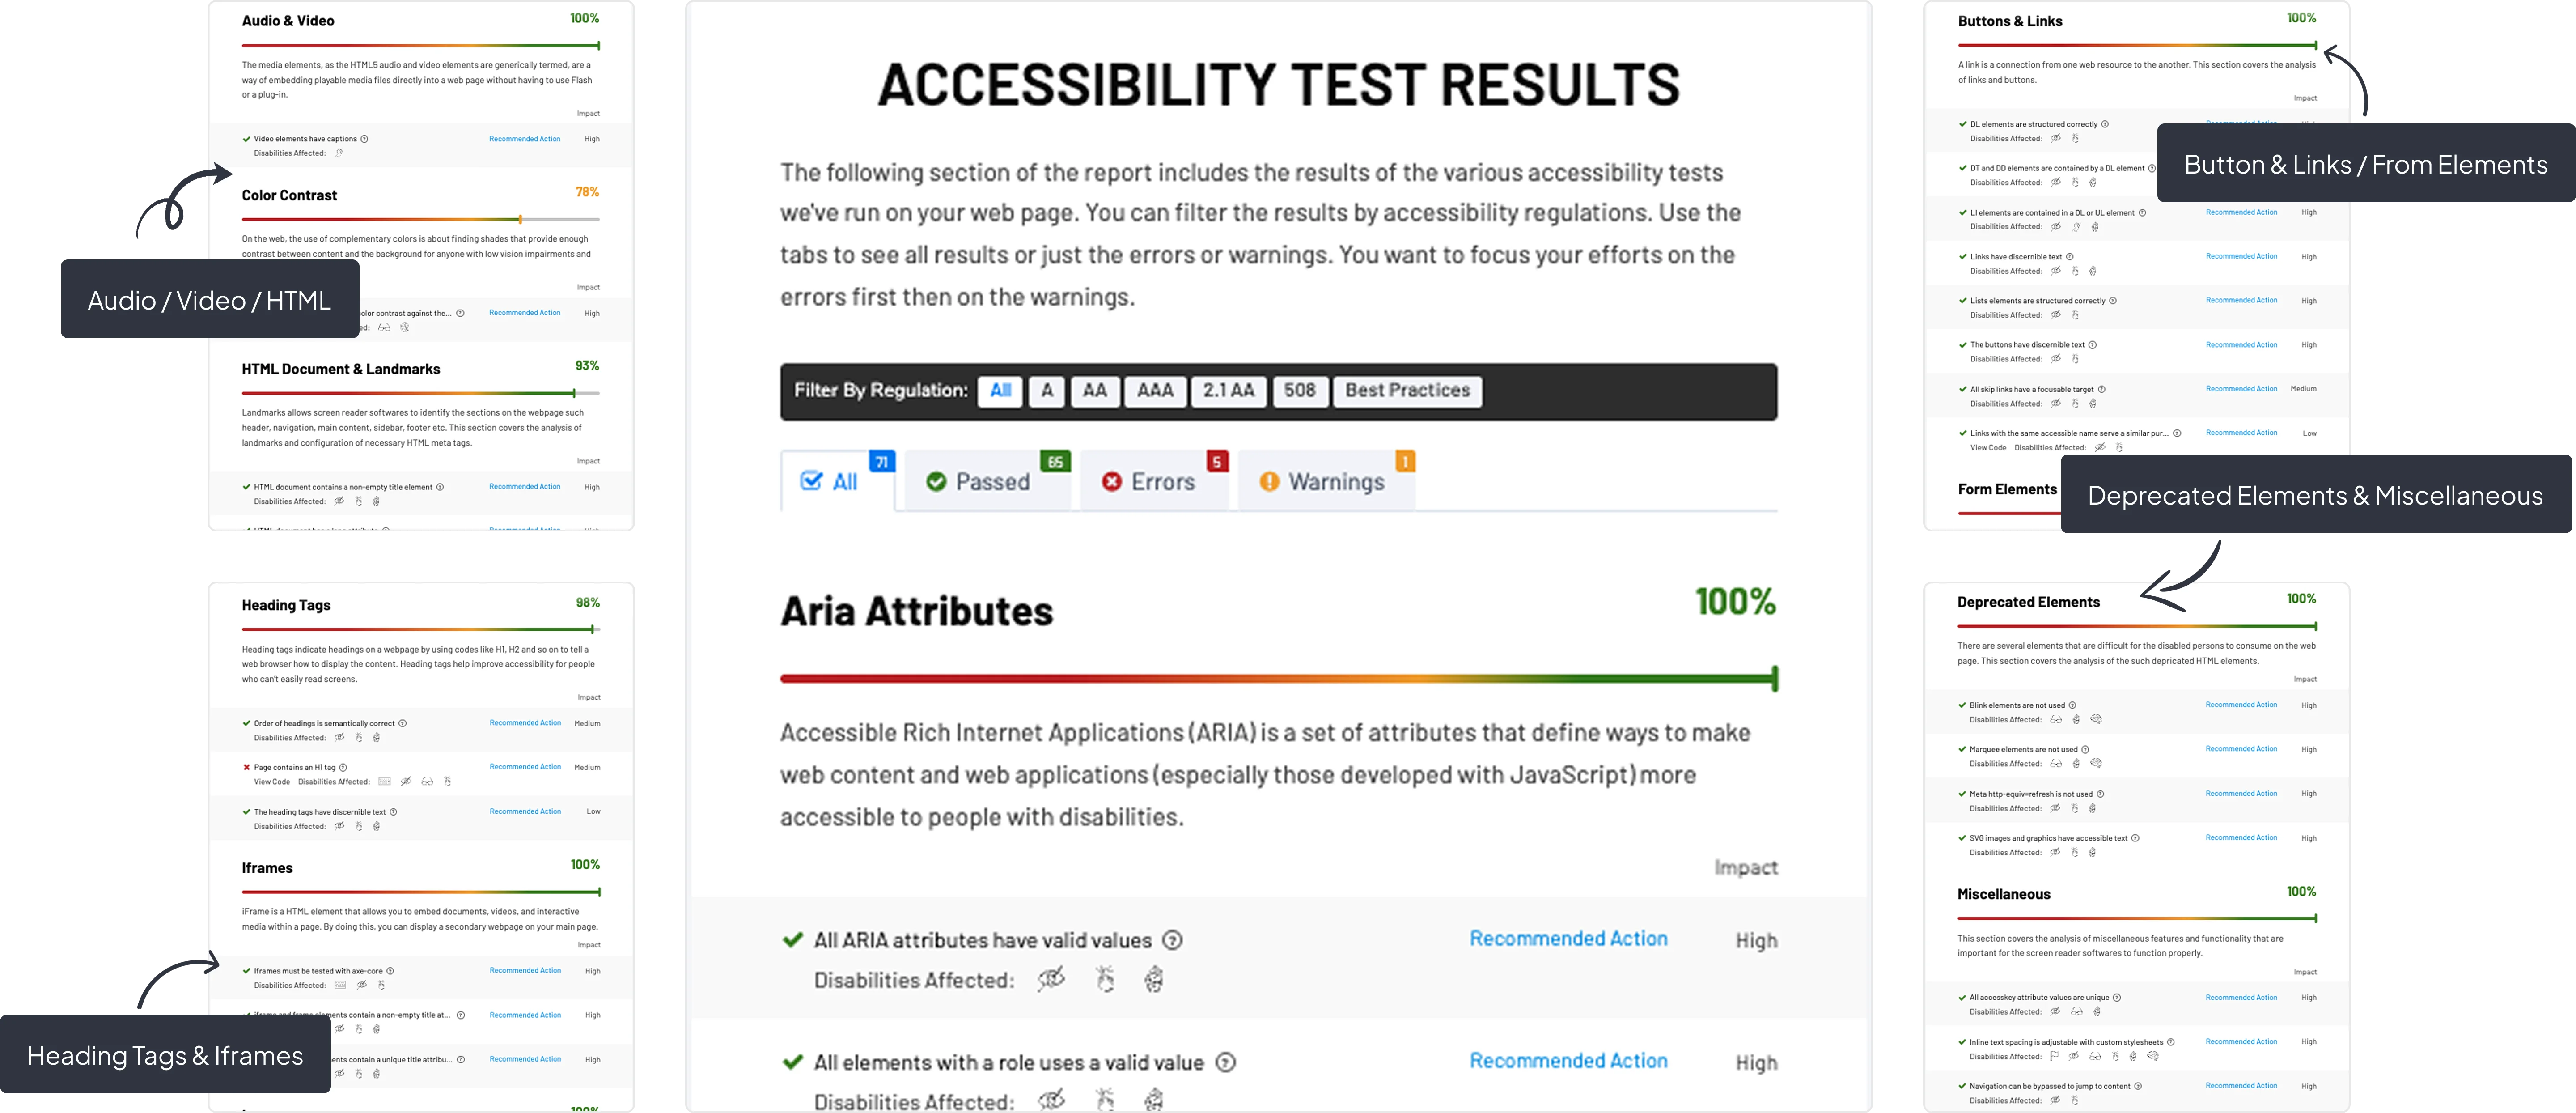Click the red Errors tab icon
The width and height of the screenshot is (2576, 1113).
coord(1111,482)
